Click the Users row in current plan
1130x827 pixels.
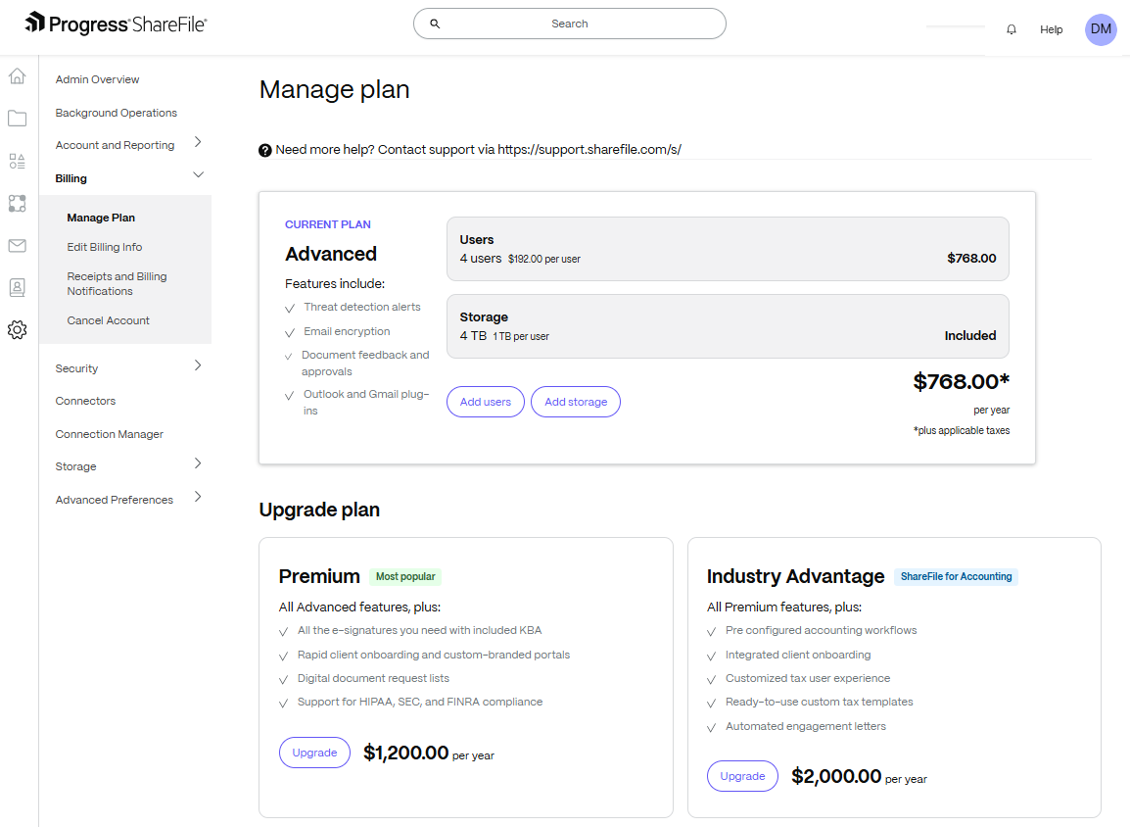tap(728, 249)
